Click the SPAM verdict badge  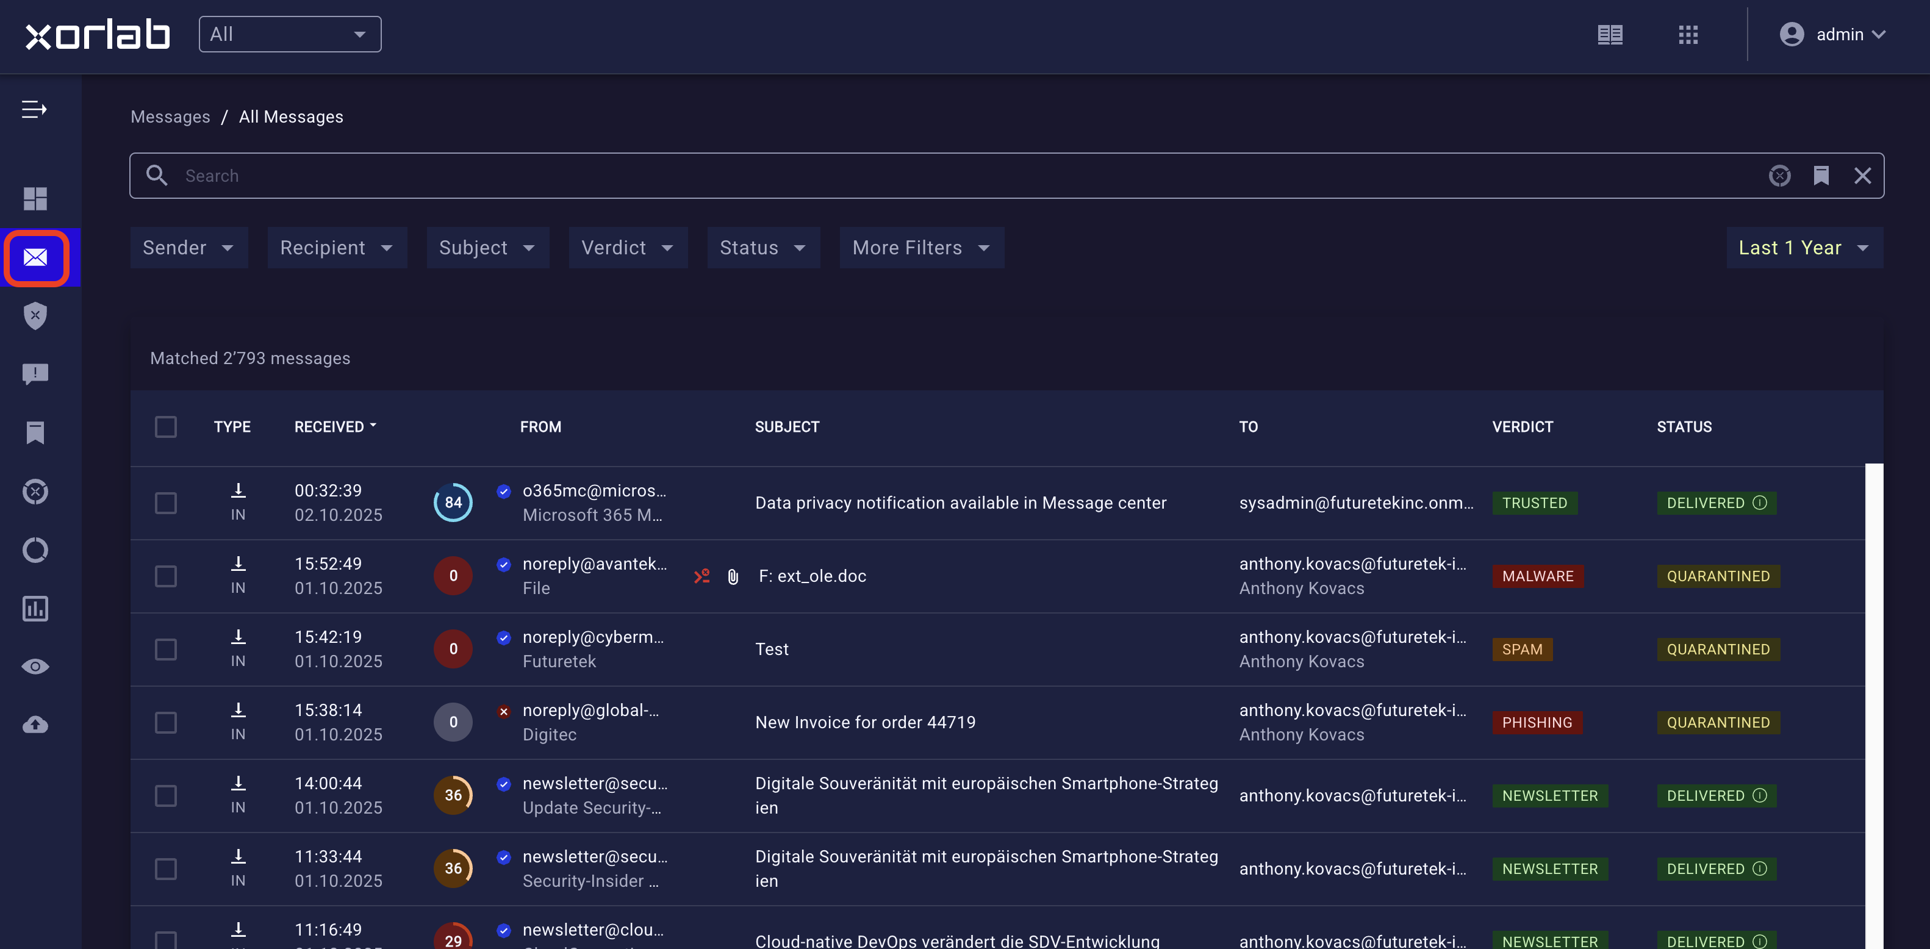(x=1522, y=650)
